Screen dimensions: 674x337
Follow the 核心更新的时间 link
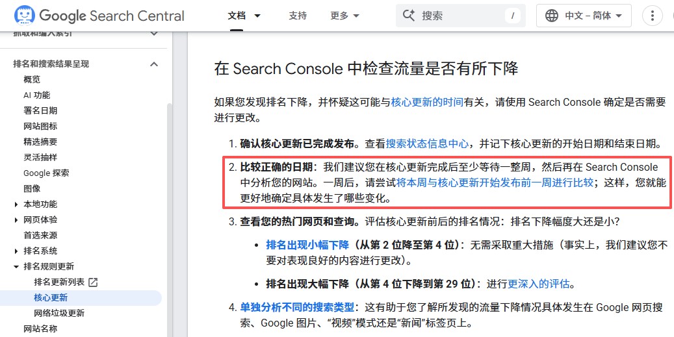(427, 102)
